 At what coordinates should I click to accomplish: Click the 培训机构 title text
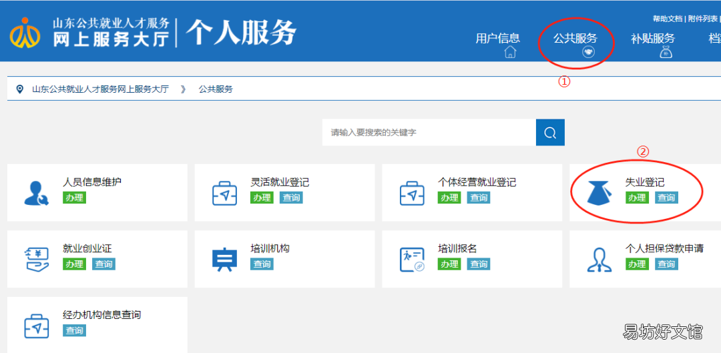(x=270, y=249)
